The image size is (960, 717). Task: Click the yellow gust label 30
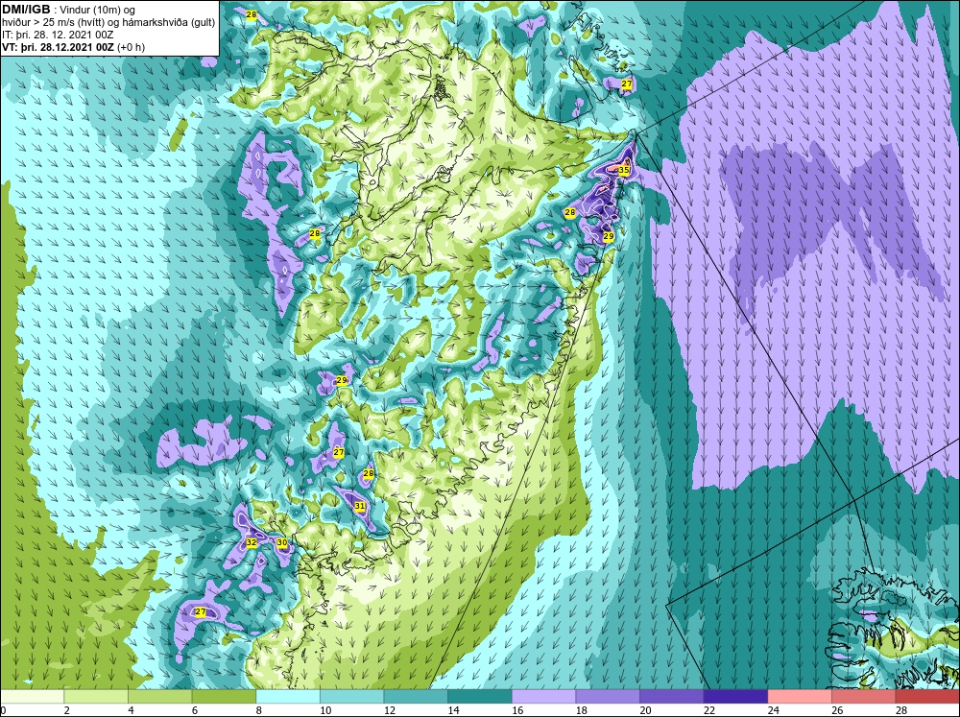281,542
